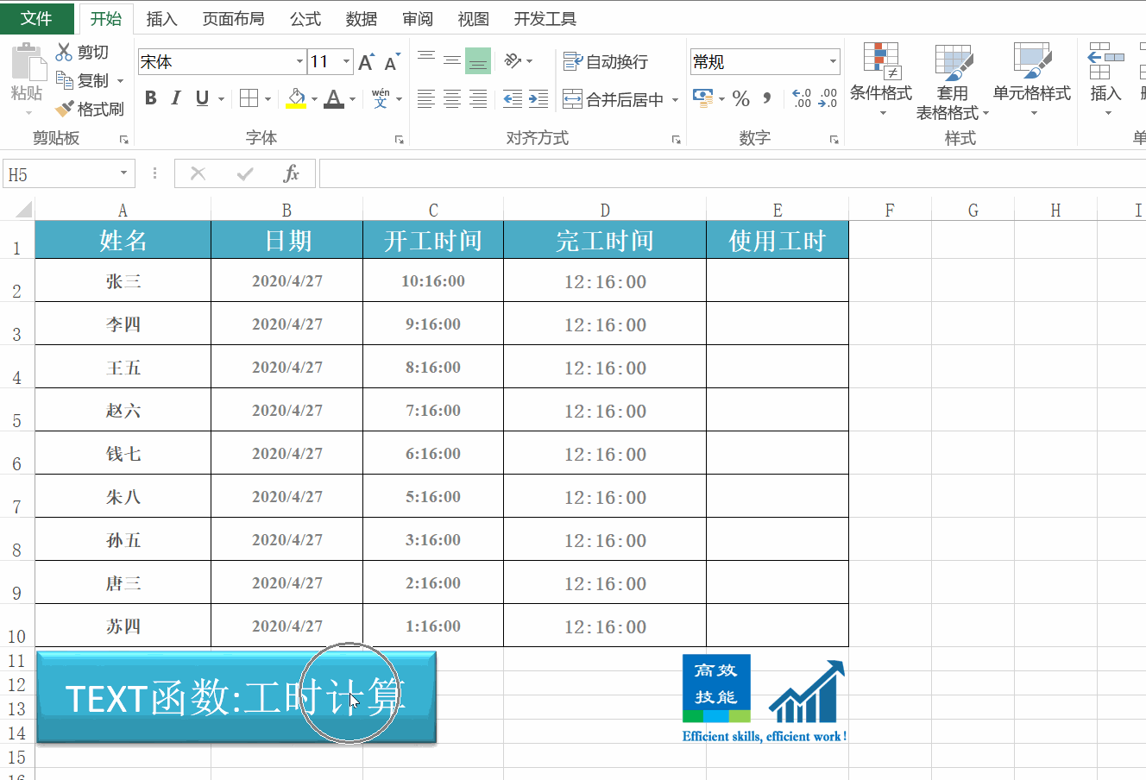Viewport: 1146px width, 780px height.
Task: Open the File (文件) tab
Action: point(36,18)
